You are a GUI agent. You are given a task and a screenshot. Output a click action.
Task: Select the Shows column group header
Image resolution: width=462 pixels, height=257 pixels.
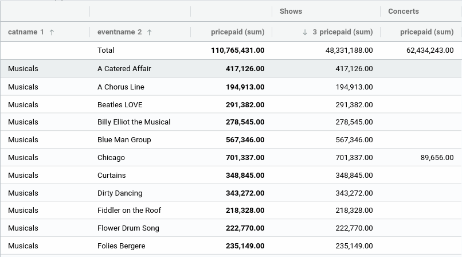(x=291, y=11)
